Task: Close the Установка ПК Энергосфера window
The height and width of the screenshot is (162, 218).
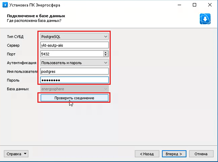Action: tap(210, 5)
